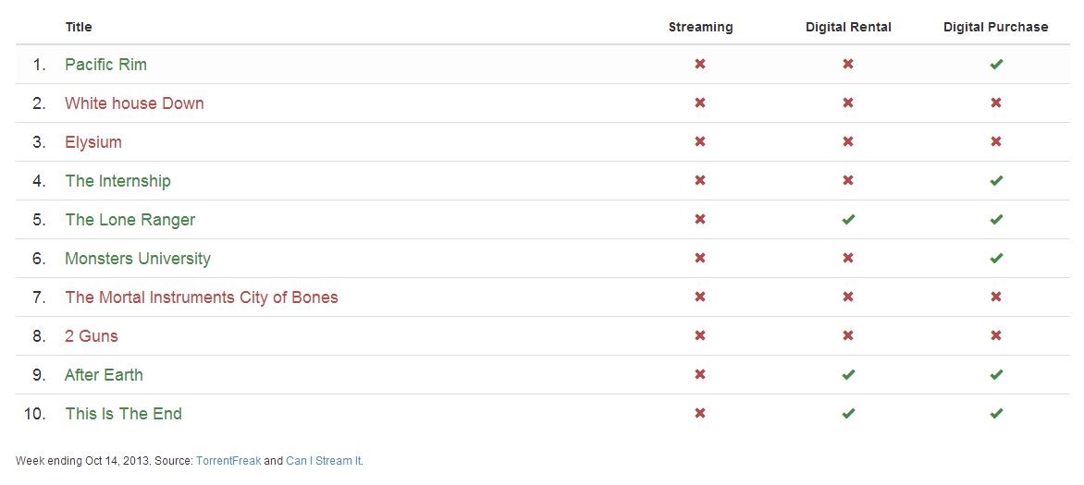Click This Is The End's Streaming cross

tap(699, 413)
